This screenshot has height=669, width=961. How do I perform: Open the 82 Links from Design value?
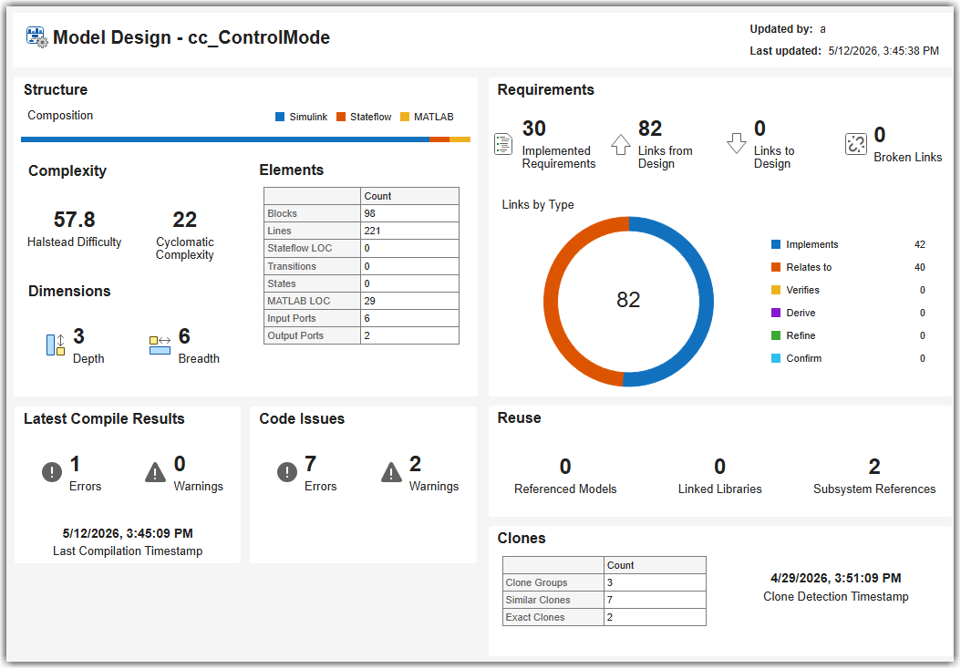[650, 128]
